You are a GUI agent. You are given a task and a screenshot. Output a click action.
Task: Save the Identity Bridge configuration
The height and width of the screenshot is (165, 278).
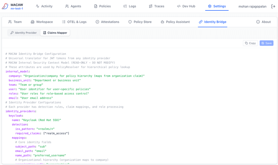[x=266, y=43]
